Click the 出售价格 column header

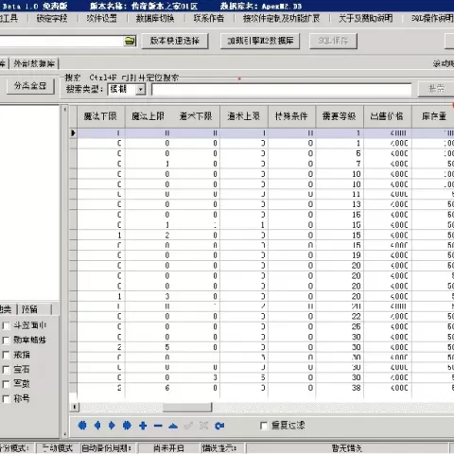387,116
